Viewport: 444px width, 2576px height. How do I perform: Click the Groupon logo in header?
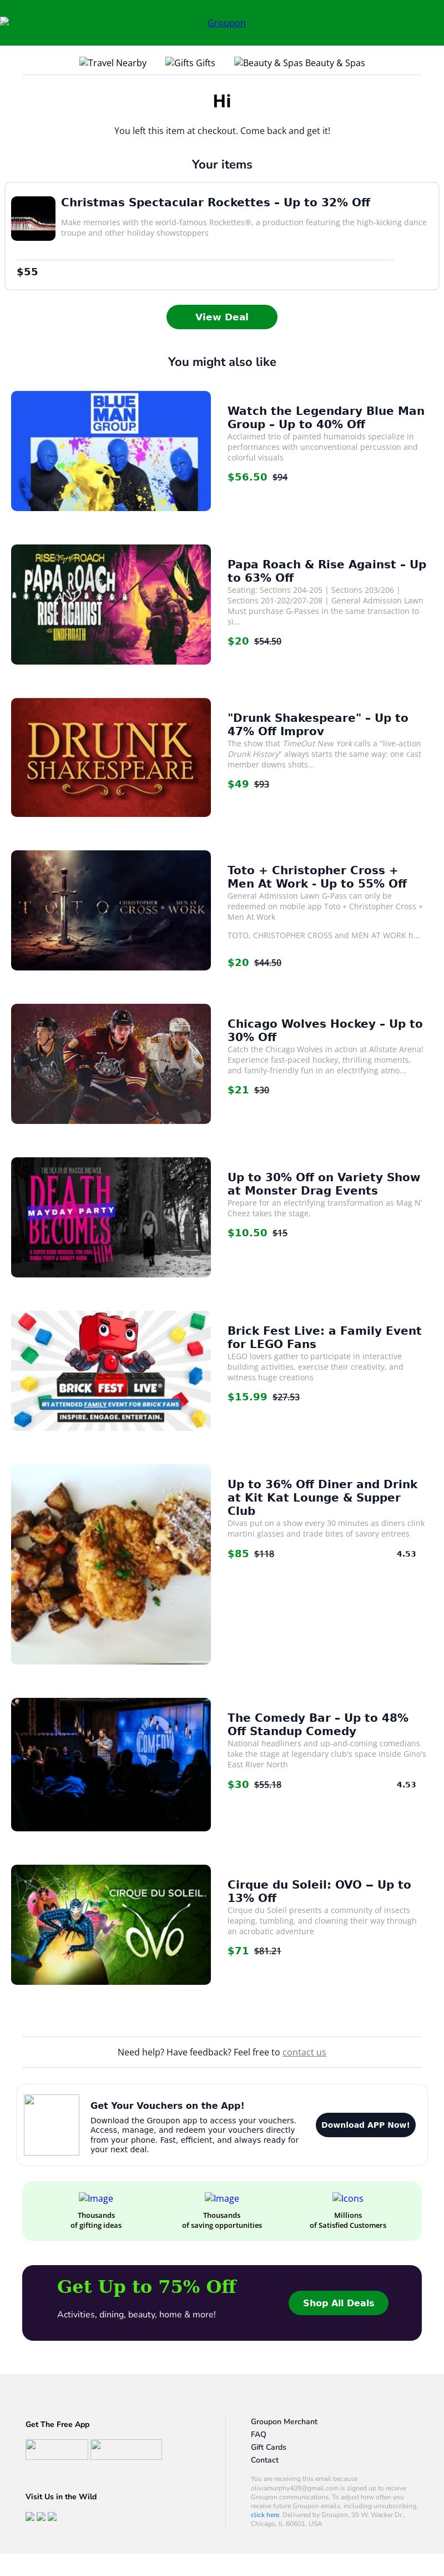pyautogui.click(x=225, y=23)
